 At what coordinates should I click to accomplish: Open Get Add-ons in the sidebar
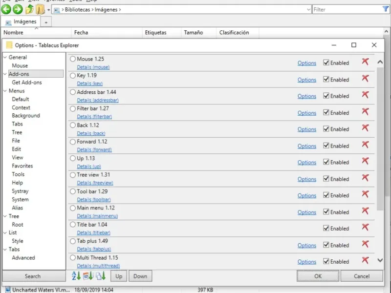[27, 83]
